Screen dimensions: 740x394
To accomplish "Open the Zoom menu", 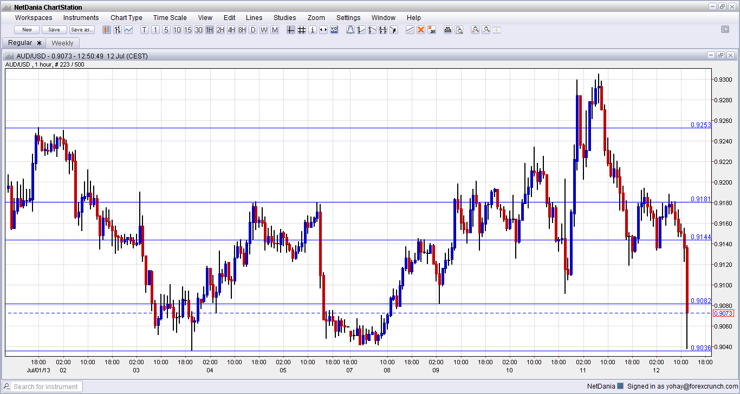I will click(x=316, y=18).
